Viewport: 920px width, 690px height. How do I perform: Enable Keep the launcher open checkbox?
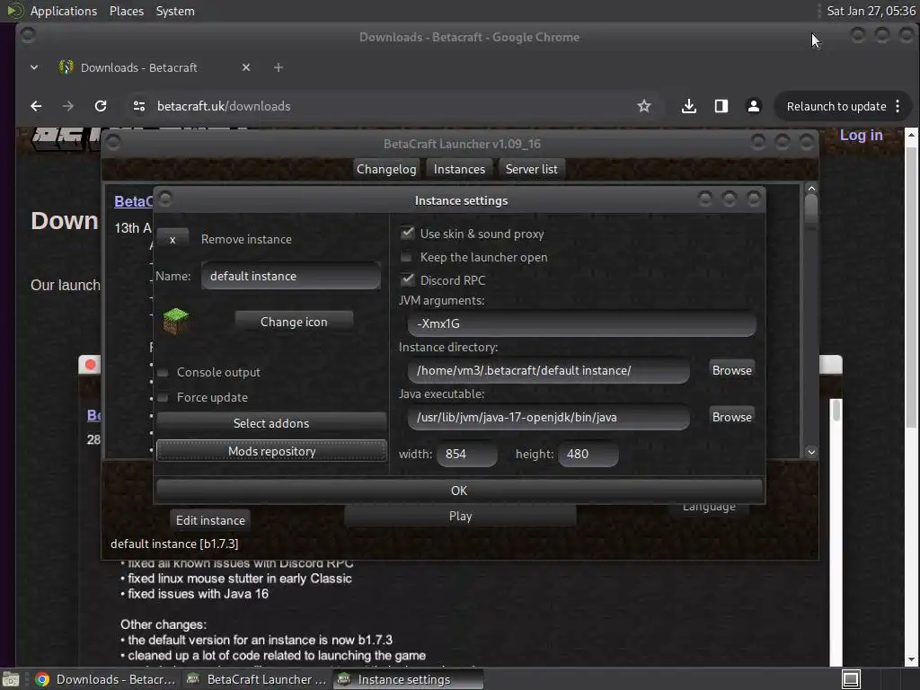406,257
